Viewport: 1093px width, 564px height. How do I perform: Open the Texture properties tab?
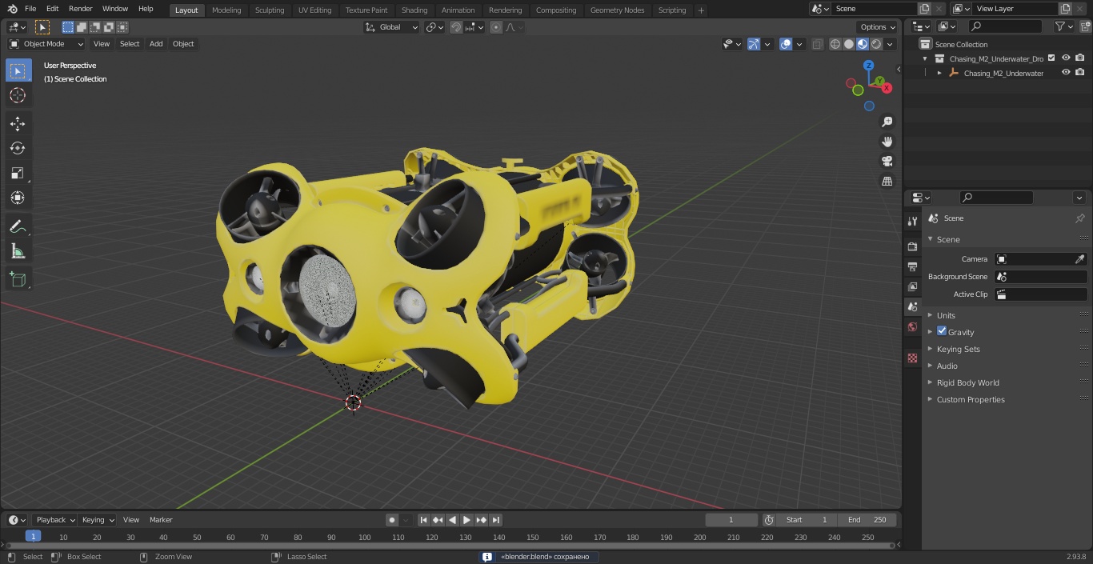click(x=912, y=358)
